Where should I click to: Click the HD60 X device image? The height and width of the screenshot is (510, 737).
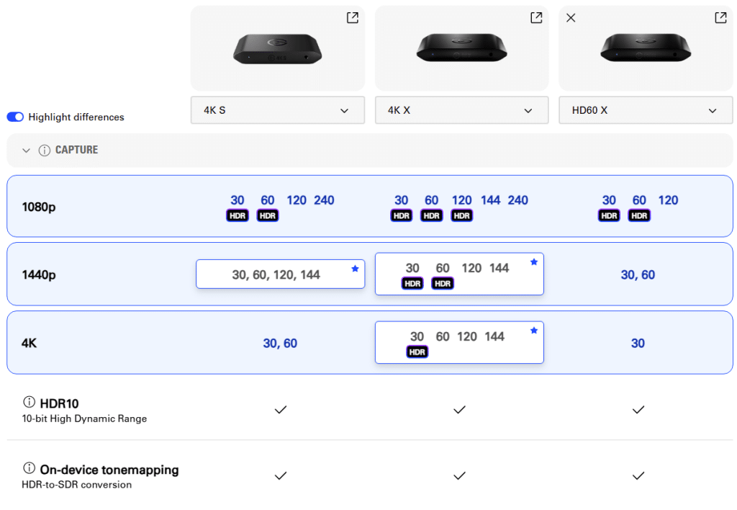646,48
